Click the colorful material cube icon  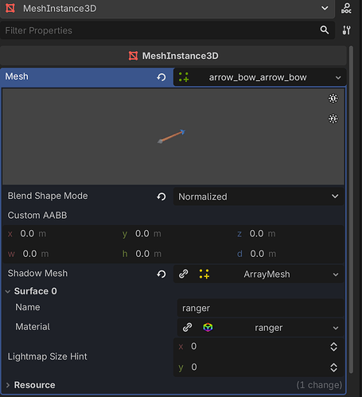pos(208,328)
